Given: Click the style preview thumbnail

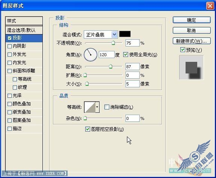Looking at the screenshot, I should (x=191, y=67).
